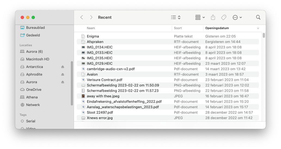Go forward with the right chevron
Image resolution: width=281 pixels, height=149 pixels.
point(91,17)
